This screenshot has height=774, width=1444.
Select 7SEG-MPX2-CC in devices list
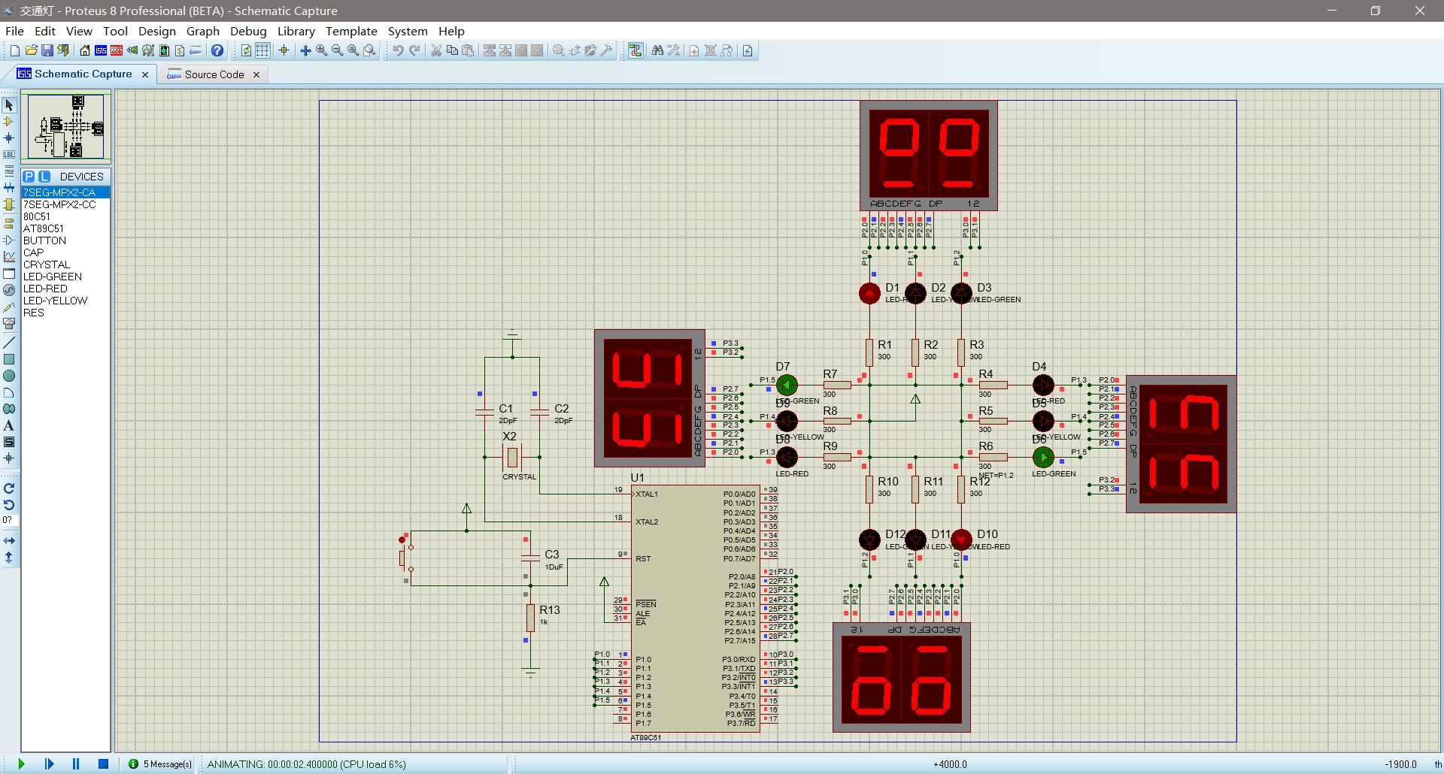point(65,204)
